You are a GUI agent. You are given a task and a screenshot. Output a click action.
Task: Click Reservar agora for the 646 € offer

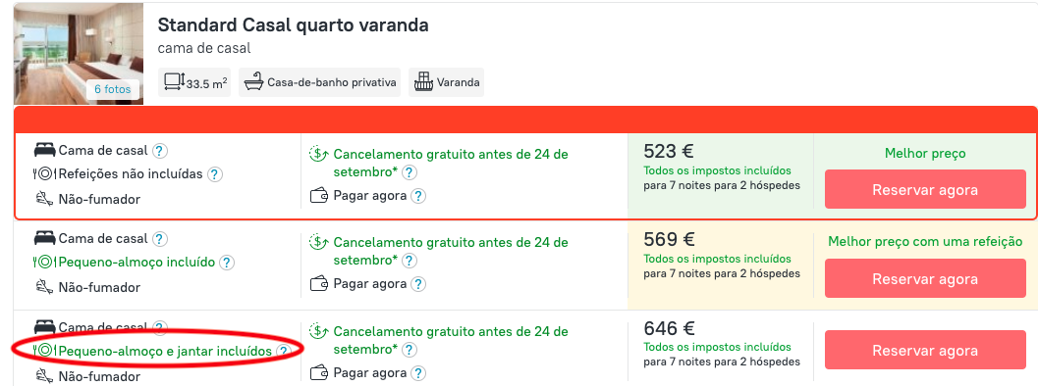coord(925,351)
